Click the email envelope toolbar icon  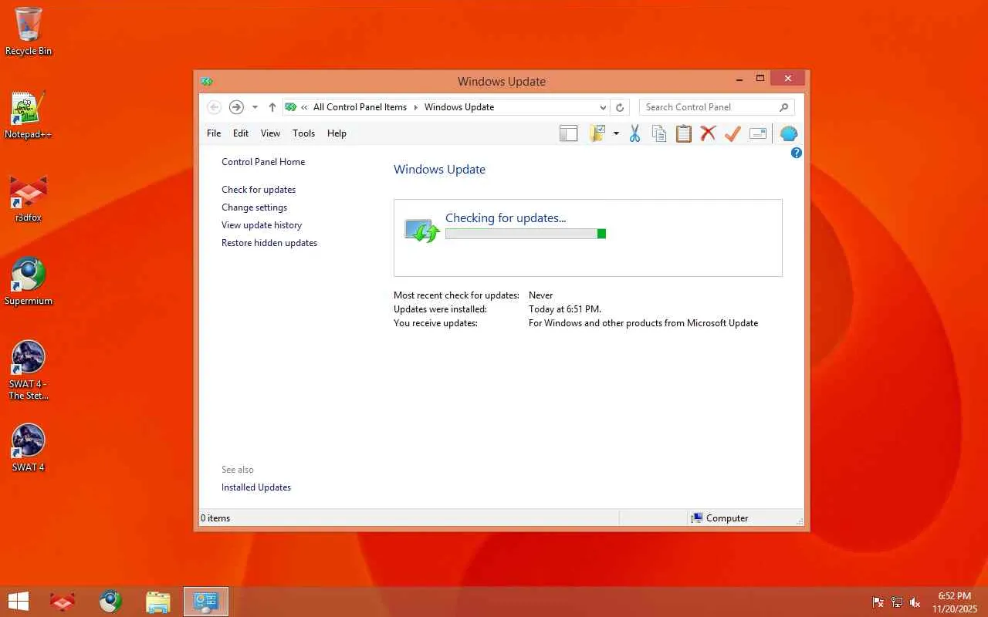click(x=758, y=133)
